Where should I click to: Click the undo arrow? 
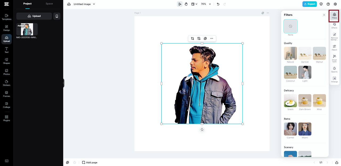click(x=218, y=4)
